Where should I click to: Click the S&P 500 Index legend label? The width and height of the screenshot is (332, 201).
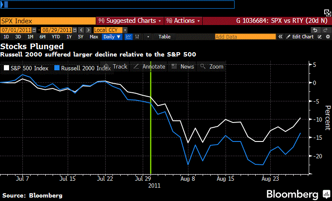29,68
